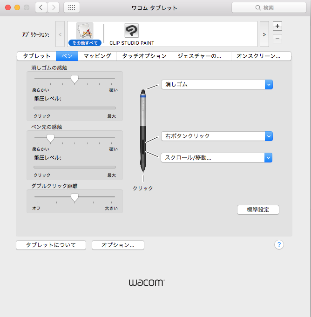Open help with the question mark icon
Screen dimensions: 311x317
pyautogui.click(x=279, y=245)
